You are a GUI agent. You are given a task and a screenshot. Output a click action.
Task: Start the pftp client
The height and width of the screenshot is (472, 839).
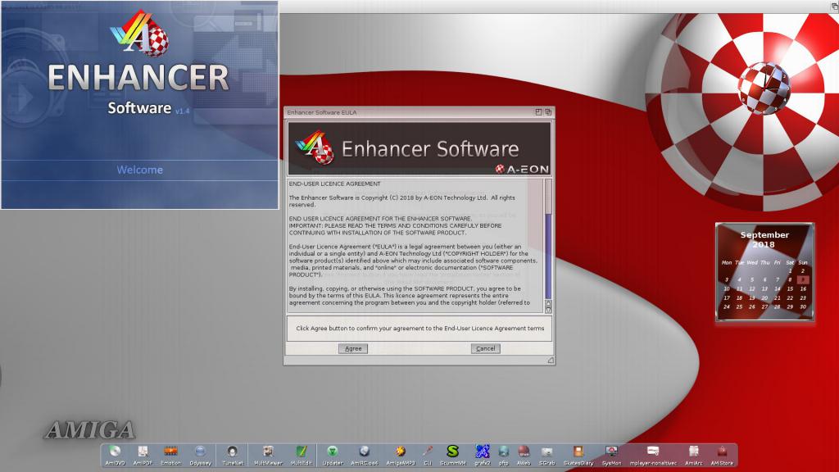[504, 454]
